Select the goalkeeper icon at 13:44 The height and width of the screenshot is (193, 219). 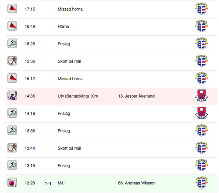[x=12, y=148]
